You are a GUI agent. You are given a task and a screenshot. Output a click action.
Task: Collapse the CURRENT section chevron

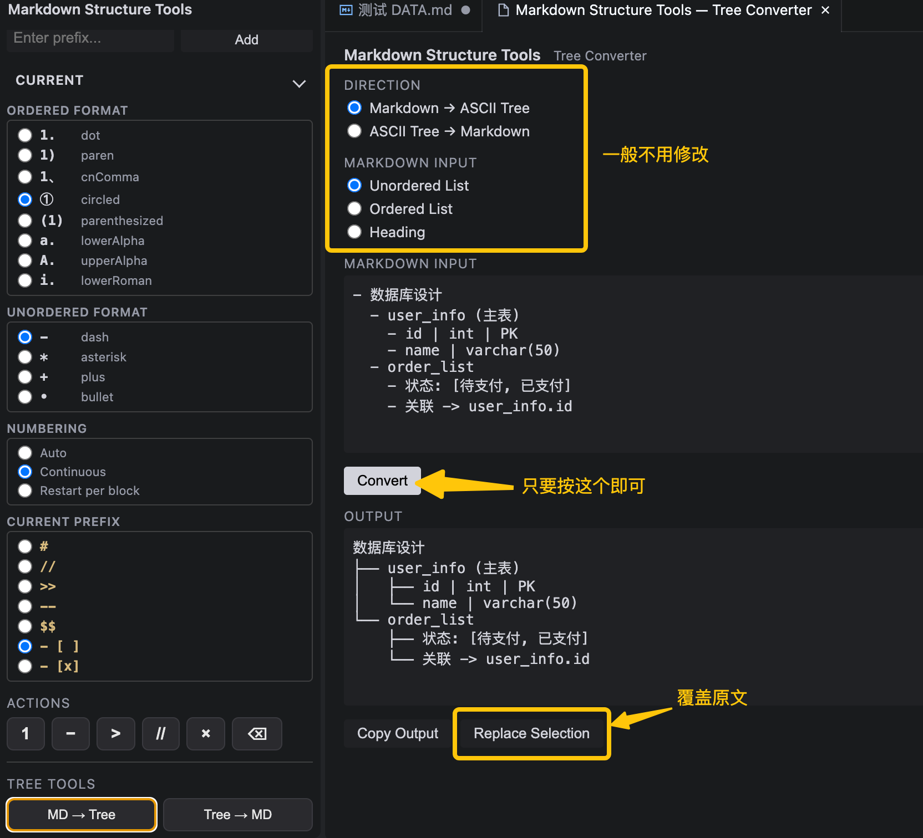click(x=299, y=84)
